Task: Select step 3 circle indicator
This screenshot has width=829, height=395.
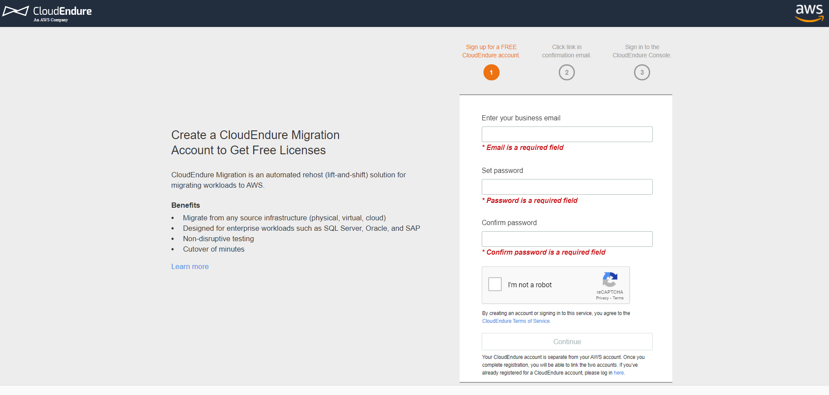Action: pyautogui.click(x=642, y=73)
